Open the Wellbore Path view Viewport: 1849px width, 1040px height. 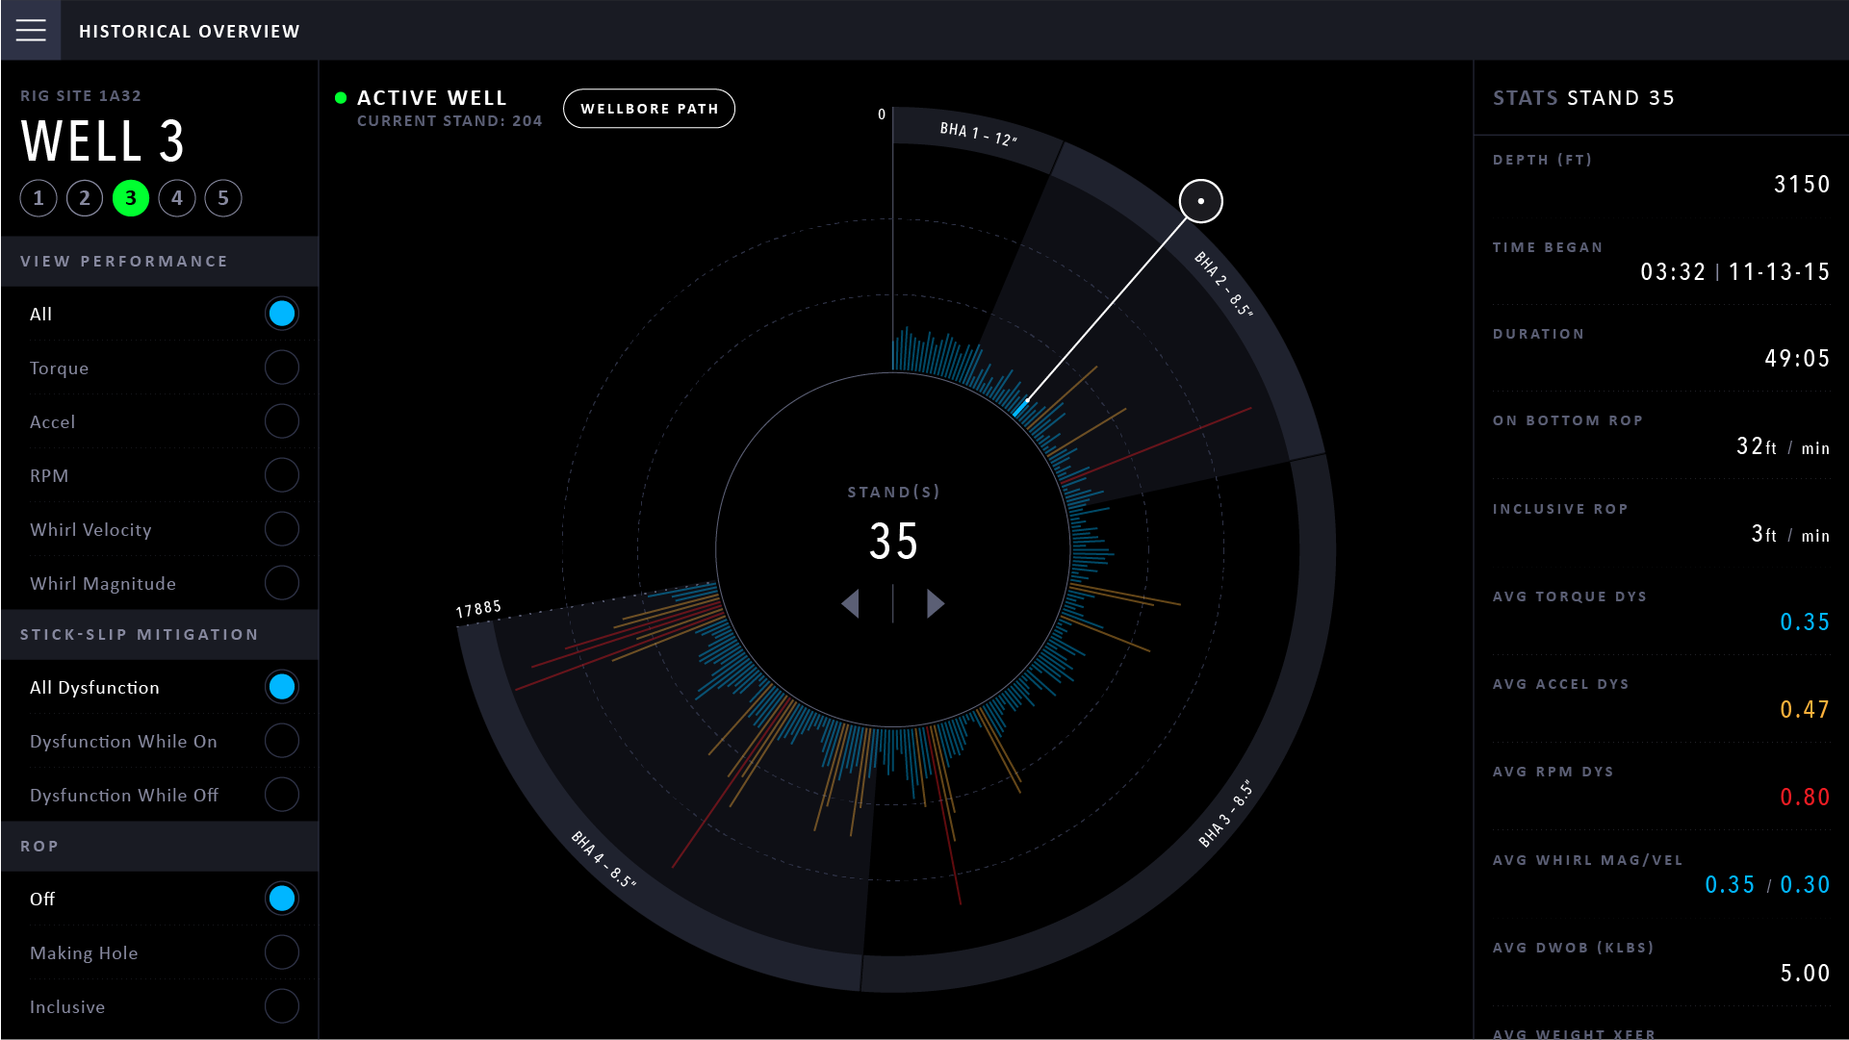[x=649, y=109]
